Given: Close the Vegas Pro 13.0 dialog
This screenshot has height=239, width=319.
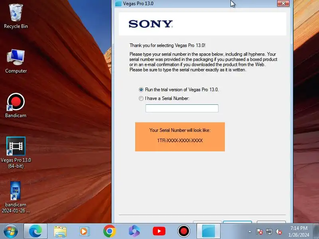Looking at the screenshot, I should tap(283, 3).
